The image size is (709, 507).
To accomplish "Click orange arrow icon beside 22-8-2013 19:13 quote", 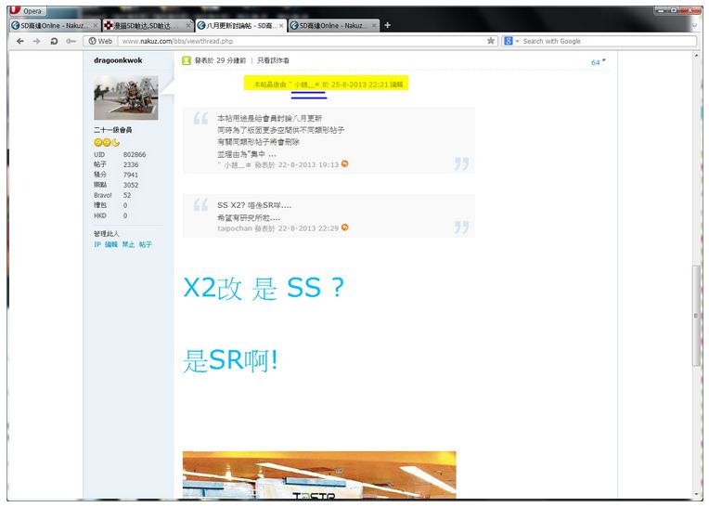I will pos(345,163).
